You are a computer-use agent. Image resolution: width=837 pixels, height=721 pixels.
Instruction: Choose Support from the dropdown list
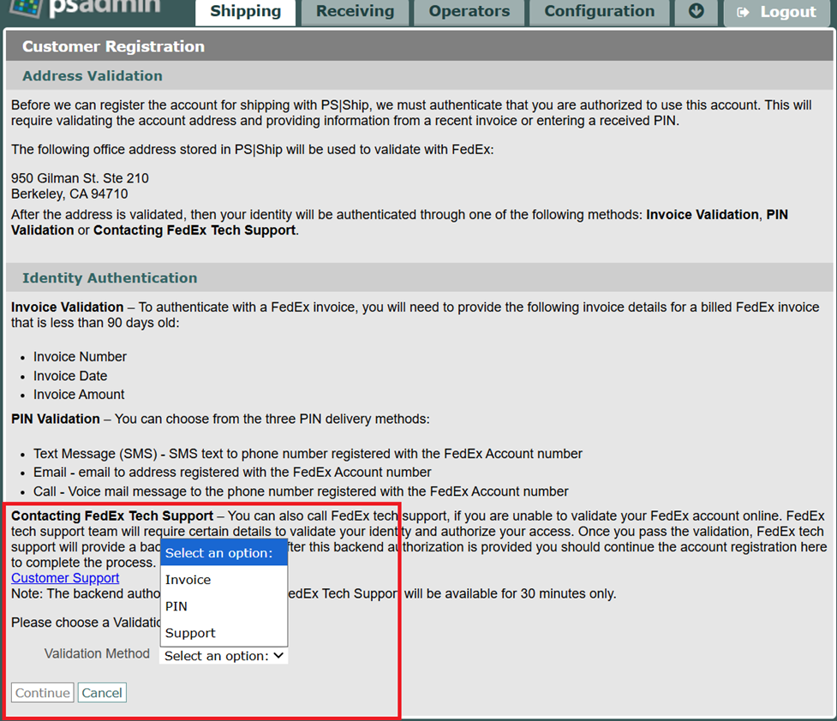[x=224, y=633]
